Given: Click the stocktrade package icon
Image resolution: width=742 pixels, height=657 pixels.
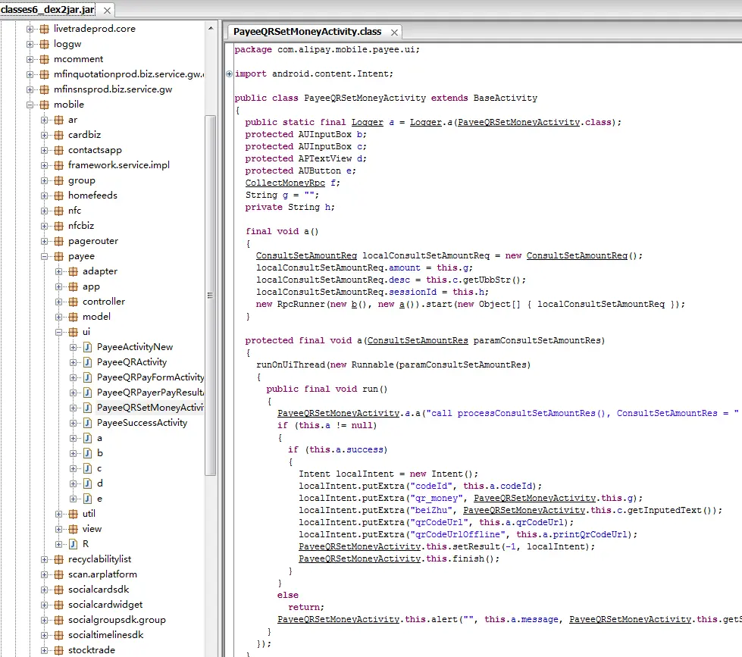Looking at the screenshot, I should 58,650.
